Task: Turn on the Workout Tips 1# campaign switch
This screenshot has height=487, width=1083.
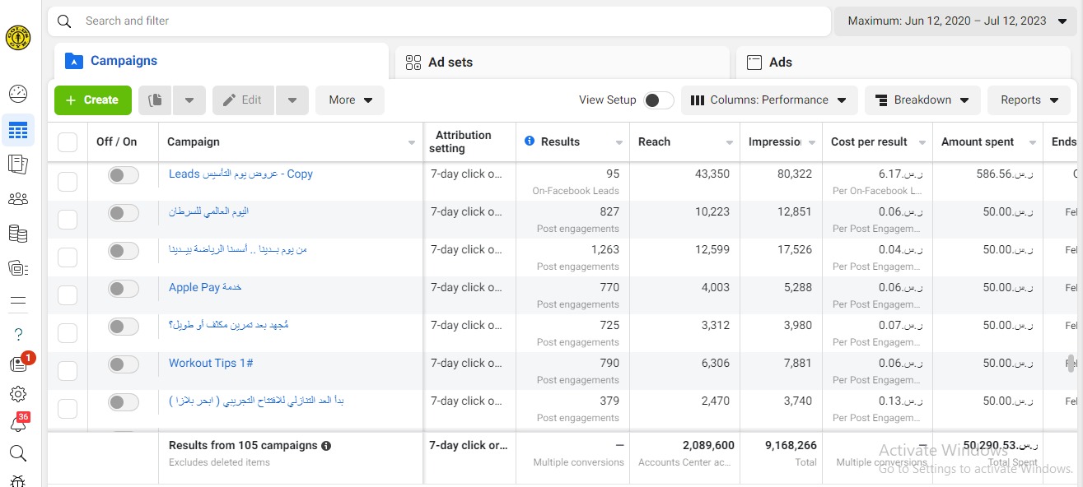Action: [x=124, y=364]
